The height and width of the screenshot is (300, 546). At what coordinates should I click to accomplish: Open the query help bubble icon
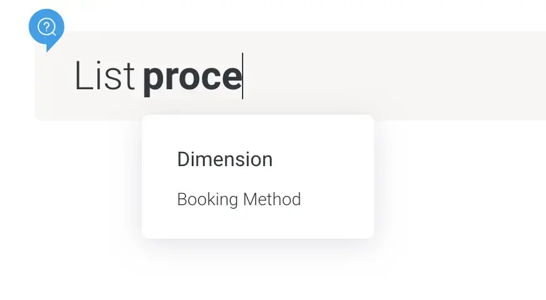47,28
